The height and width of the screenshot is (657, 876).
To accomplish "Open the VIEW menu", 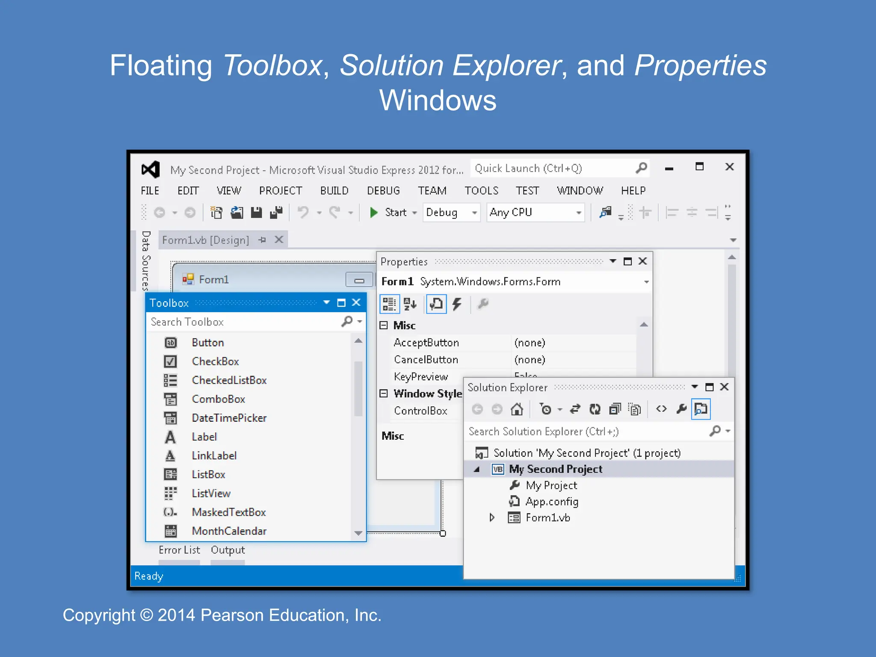I will click(x=229, y=191).
